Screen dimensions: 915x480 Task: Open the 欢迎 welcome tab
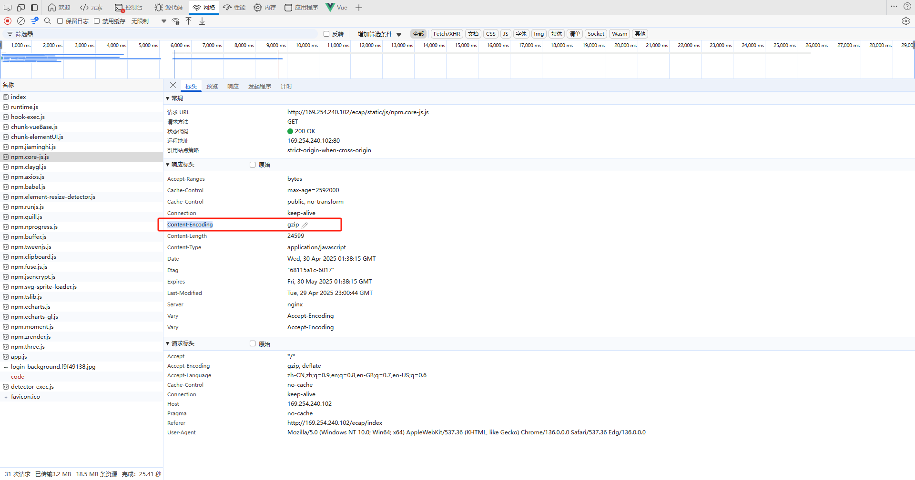(x=59, y=8)
